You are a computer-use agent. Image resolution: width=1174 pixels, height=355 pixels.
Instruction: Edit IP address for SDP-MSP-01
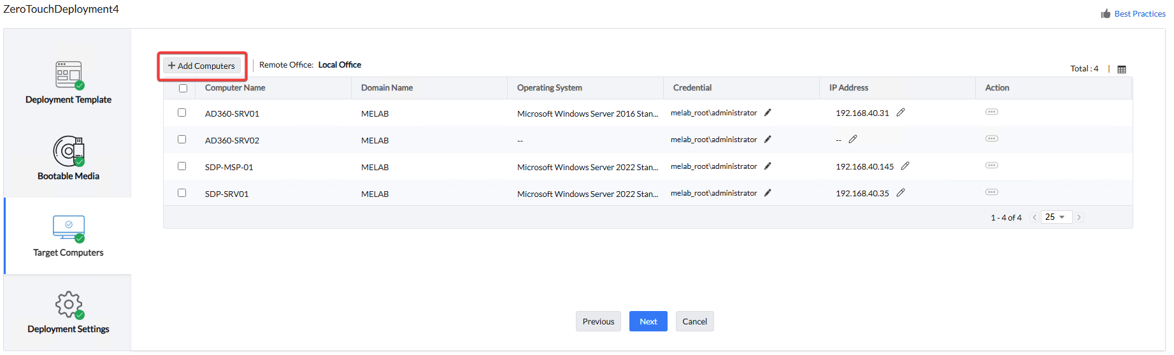[905, 166]
